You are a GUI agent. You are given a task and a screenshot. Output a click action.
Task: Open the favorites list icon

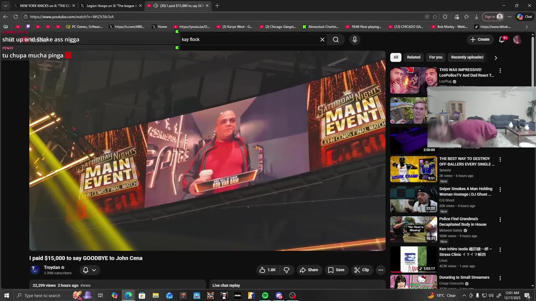[466, 17]
